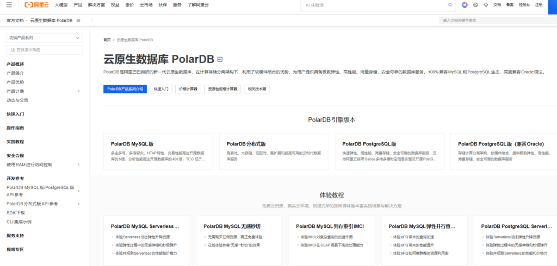Click the 相关技术圈 button
557x266 pixels.
(x=257, y=89)
